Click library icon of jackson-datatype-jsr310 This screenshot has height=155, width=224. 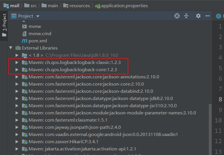(x=25, y=106)
